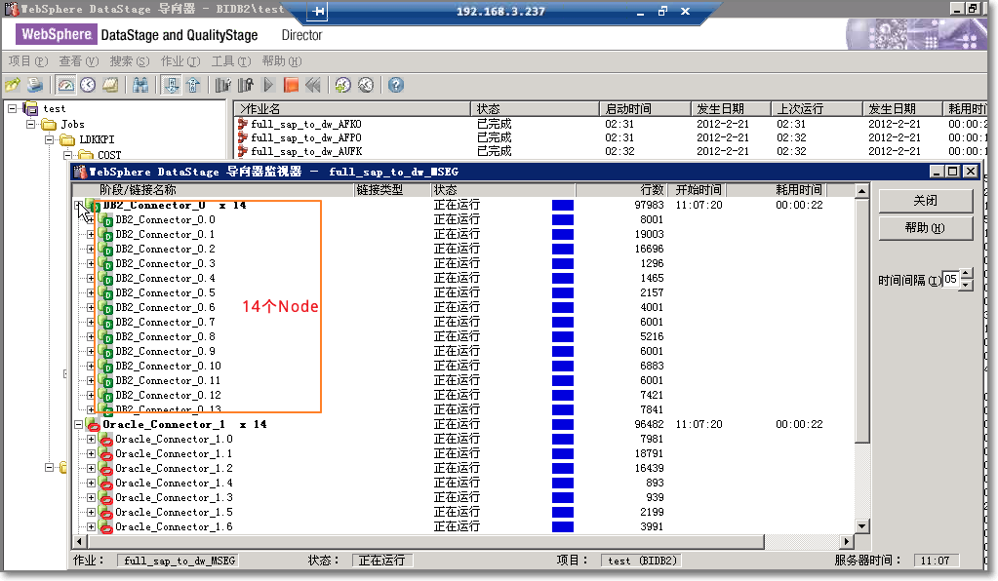Click row count 97983 for DB2_Connector_0

tap(649, 206)
